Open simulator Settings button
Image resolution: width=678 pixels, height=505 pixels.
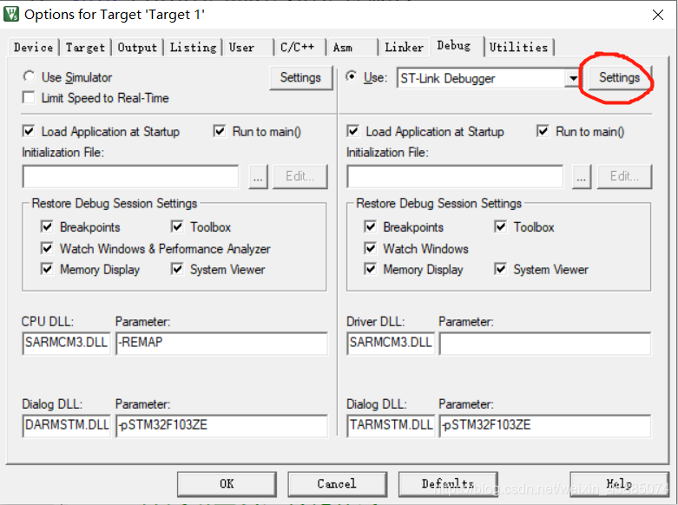(300, 78)
